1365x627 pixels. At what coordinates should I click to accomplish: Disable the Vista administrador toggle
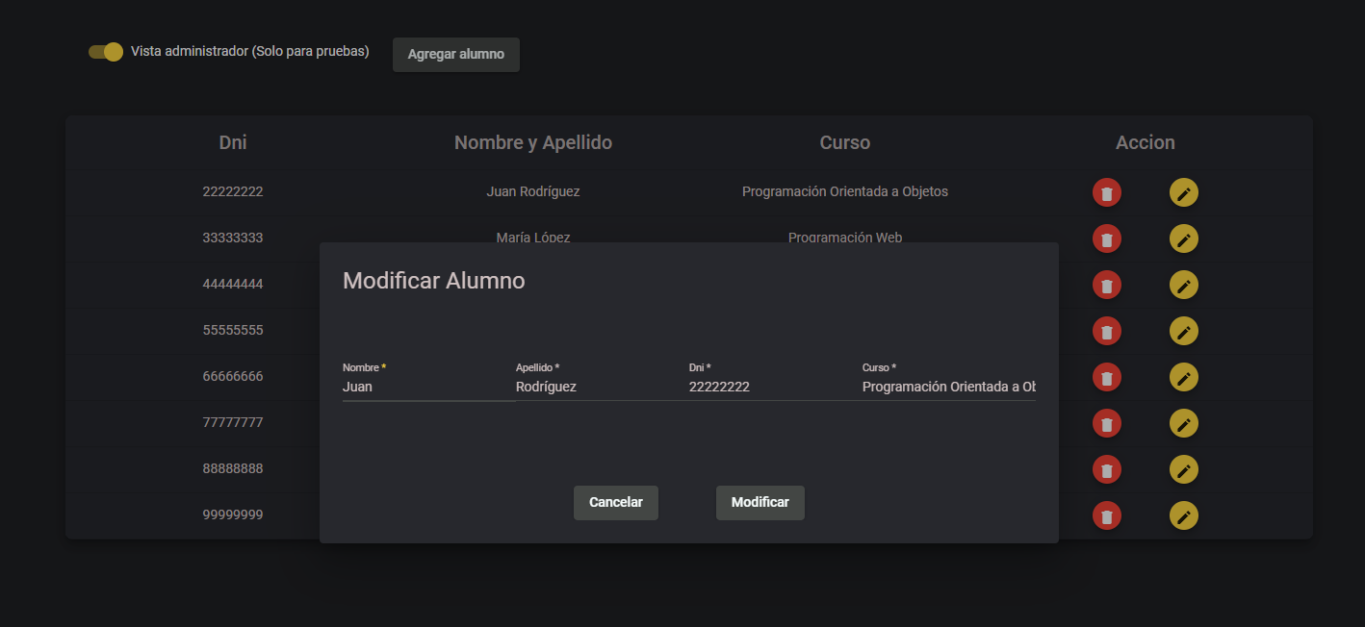[x=104, y=52]
